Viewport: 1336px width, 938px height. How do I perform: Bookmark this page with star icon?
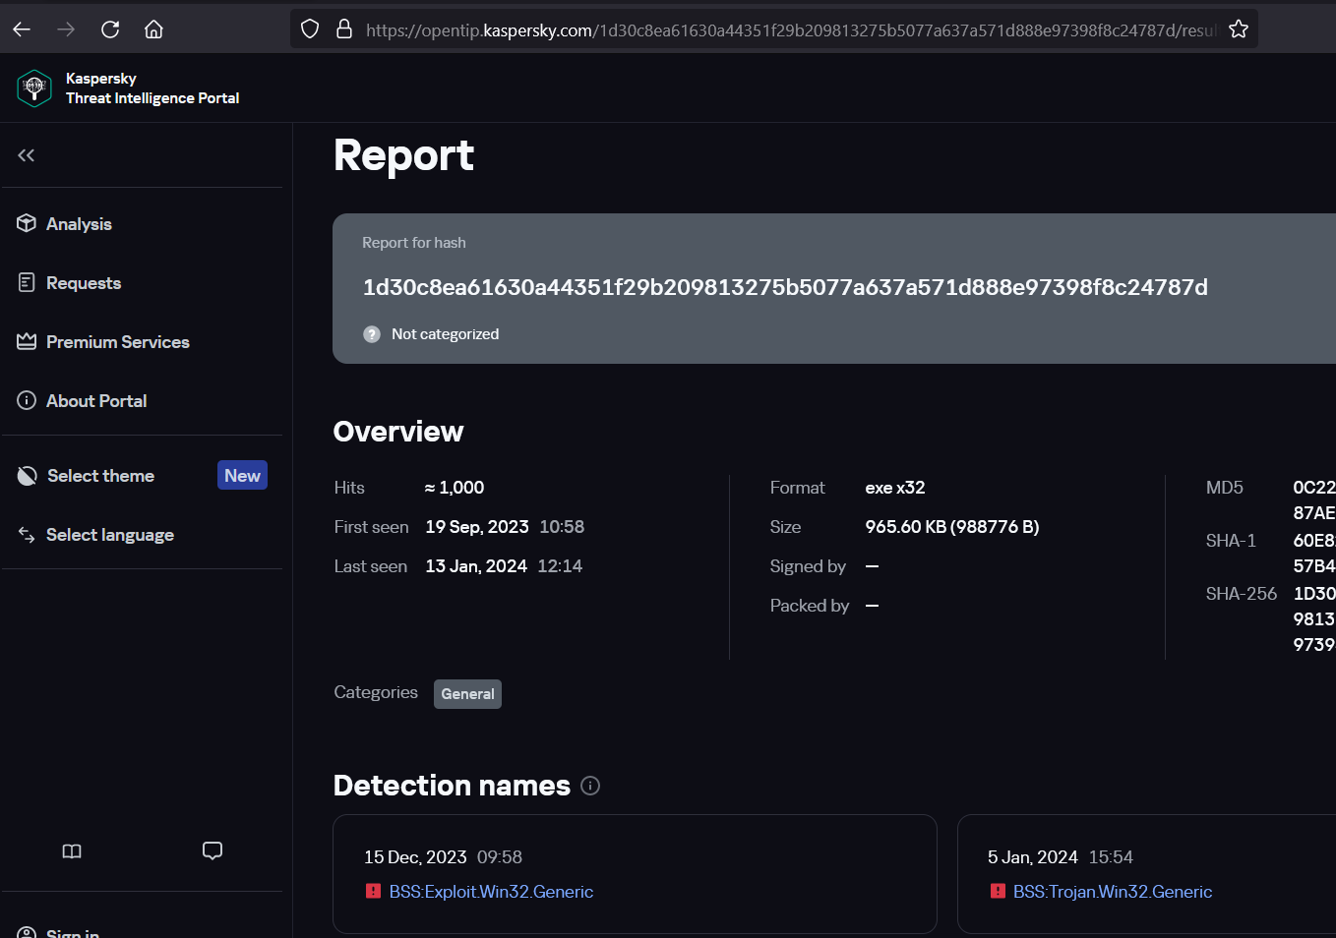click(1239, 29)
